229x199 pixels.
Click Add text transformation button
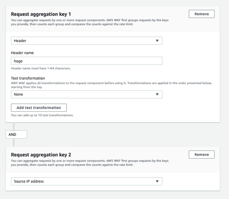[39, 108]
